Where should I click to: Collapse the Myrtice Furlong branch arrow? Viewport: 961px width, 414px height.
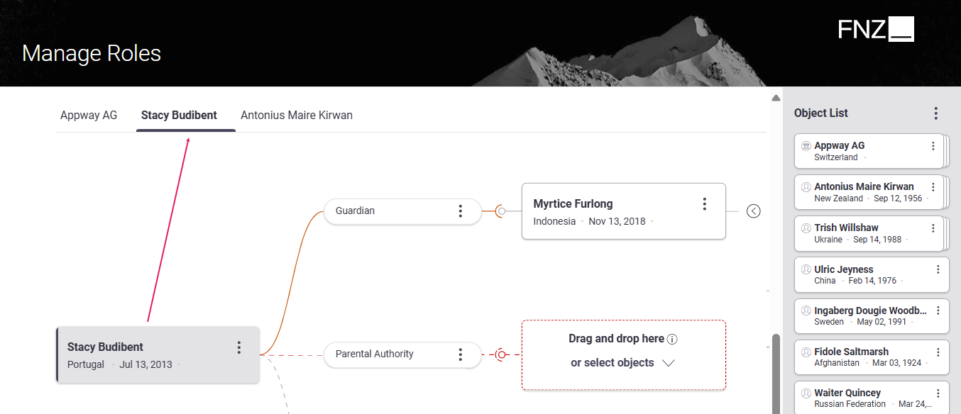click(x=754, y=211)
